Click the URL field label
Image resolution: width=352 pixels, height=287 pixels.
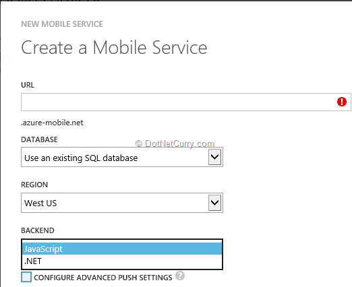point(28,85)
